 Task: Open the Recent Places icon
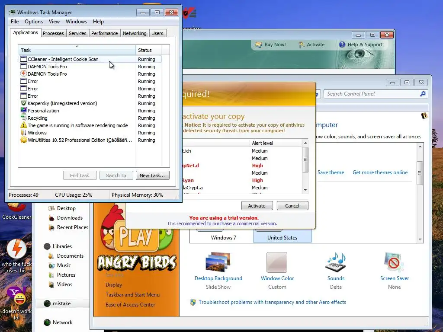tap(51, 227)
